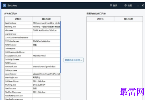Close the BossKey window
Image resolution: width=149 pixels, height=100 pixels.
[x=143, y=5]
